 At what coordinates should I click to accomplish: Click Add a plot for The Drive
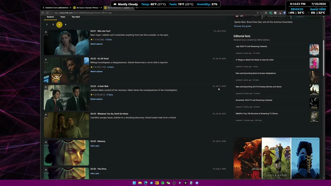click(95, 174)
